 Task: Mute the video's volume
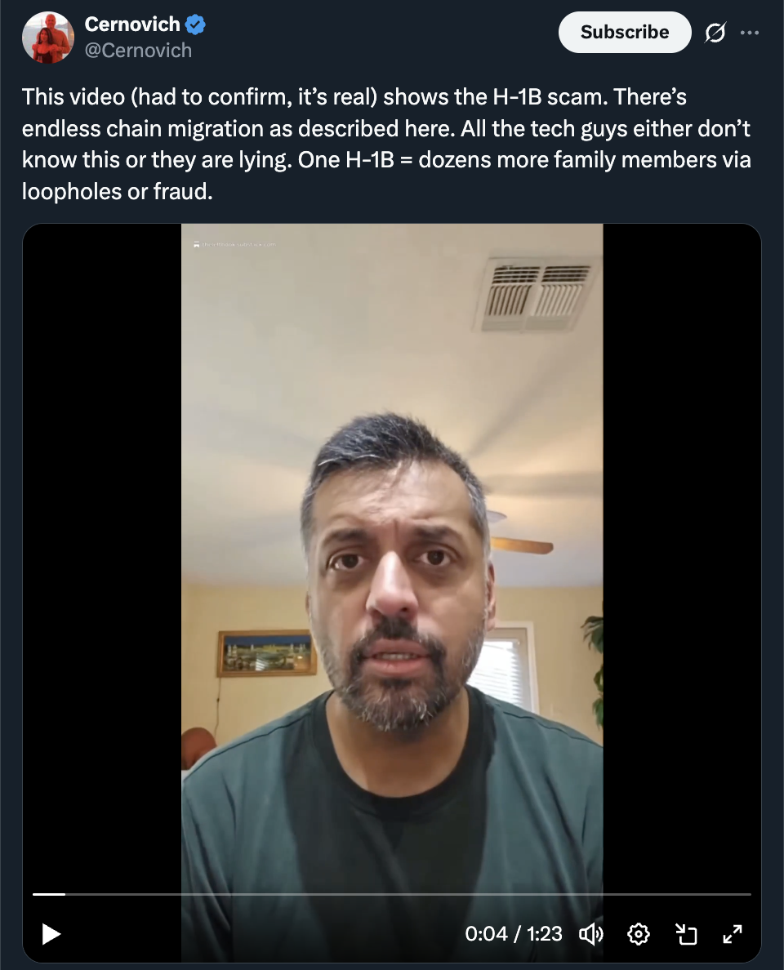coord(591,933)
